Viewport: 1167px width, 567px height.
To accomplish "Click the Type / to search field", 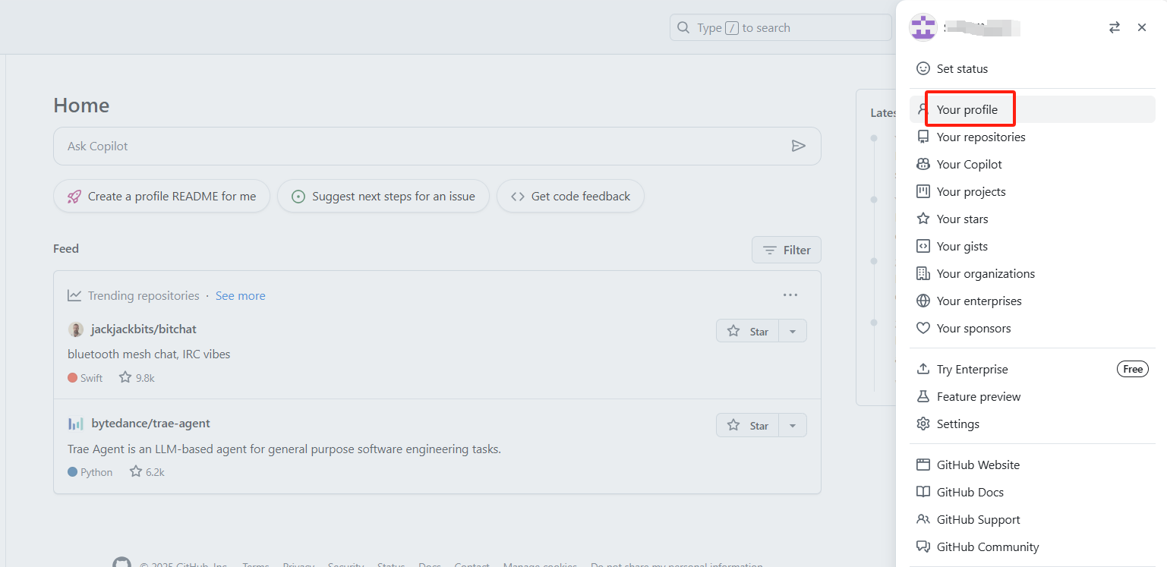I will [781, 28].
